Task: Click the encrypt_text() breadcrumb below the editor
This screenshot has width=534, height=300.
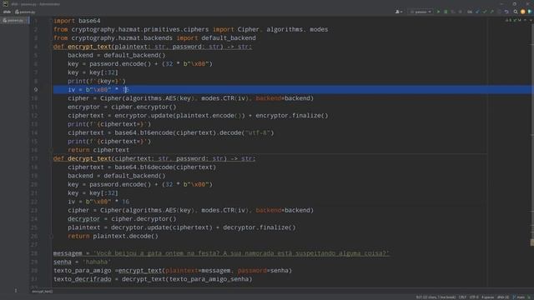Action: (43, 292)
